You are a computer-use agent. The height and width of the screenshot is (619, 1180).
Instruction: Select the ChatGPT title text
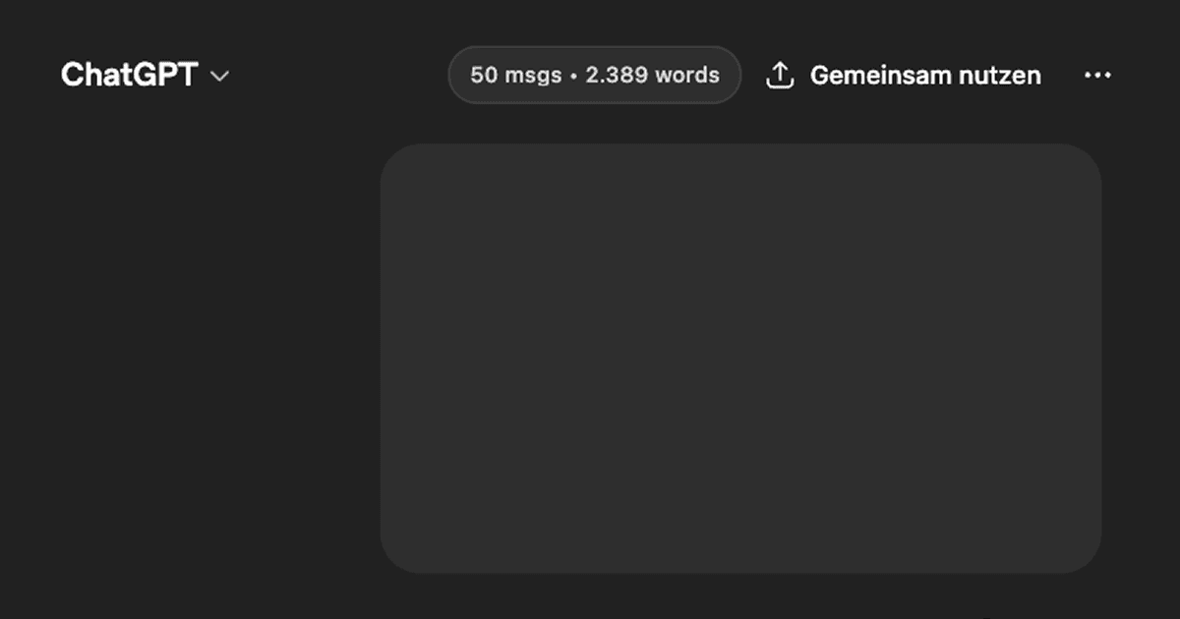(x=129, y=75)
